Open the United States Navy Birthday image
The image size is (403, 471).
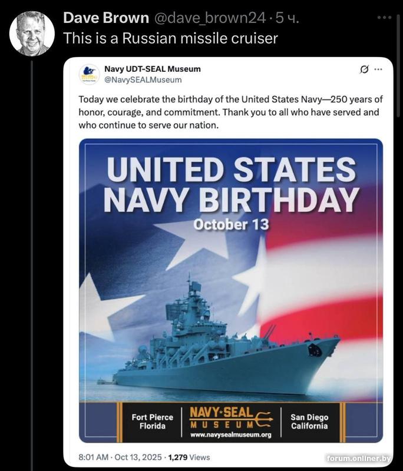[x=230, y=271]
